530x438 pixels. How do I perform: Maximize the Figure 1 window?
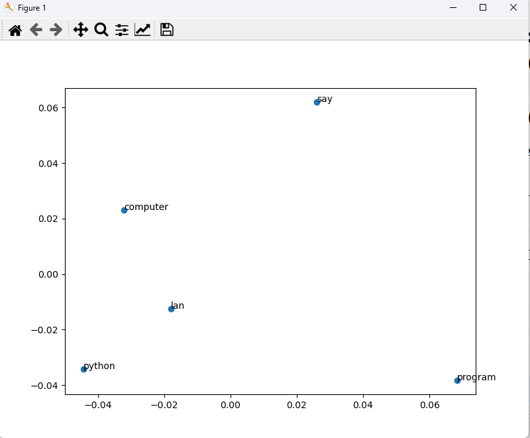tap(483, 7)
